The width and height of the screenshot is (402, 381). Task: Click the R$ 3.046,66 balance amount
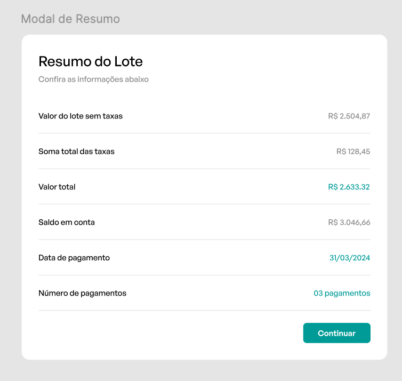click(x=349, y=222)
